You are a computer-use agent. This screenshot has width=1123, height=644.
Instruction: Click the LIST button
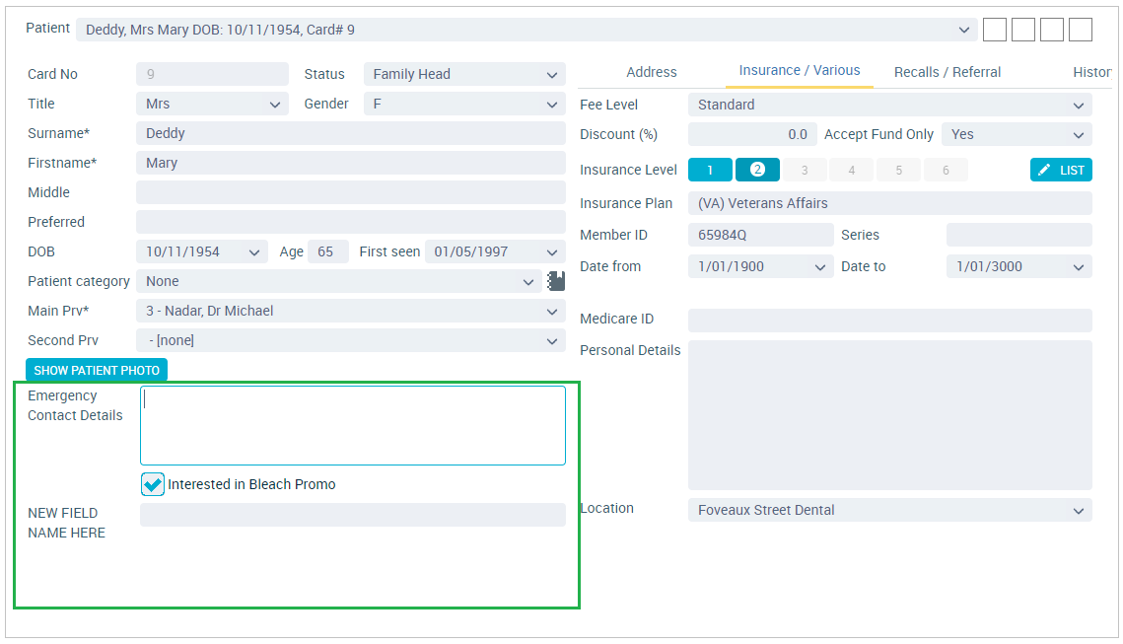(x=1061, y=170)
